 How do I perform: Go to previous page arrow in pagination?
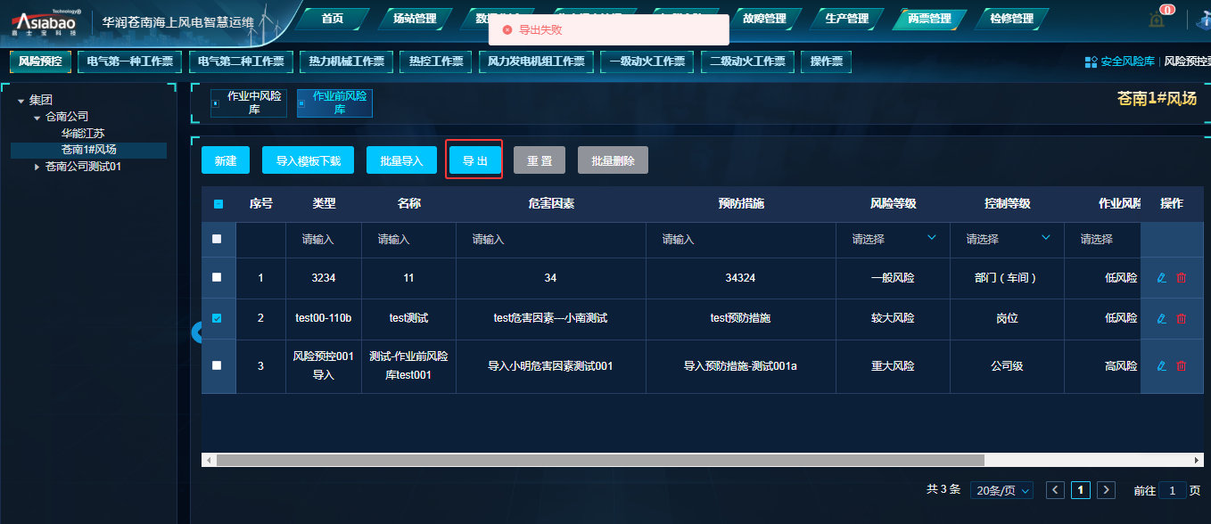[x=1055, y=490]
